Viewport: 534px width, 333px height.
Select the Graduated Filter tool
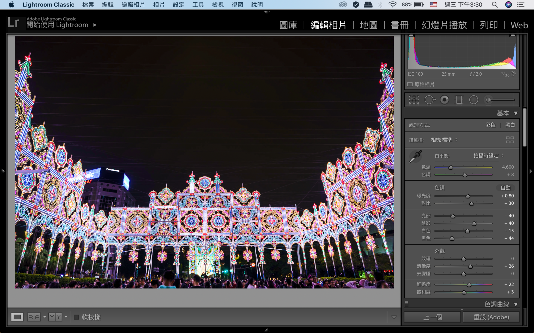pos(459,100)
